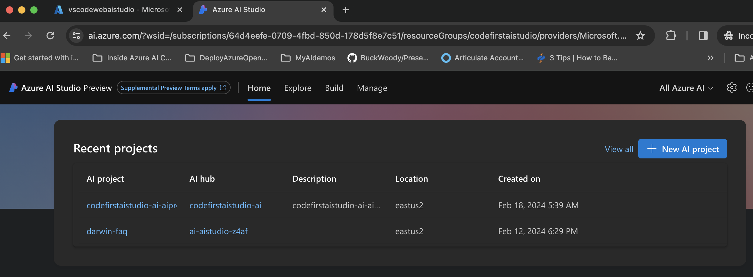Expand the All Azure AI dropdown
753x277 pixels.
click(x=686, y=88)
